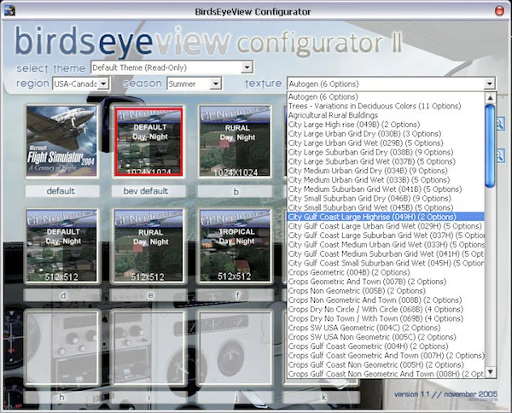
Task: Choose Crops Non Geometric And Town (008B)
Action: pos(386,300)
